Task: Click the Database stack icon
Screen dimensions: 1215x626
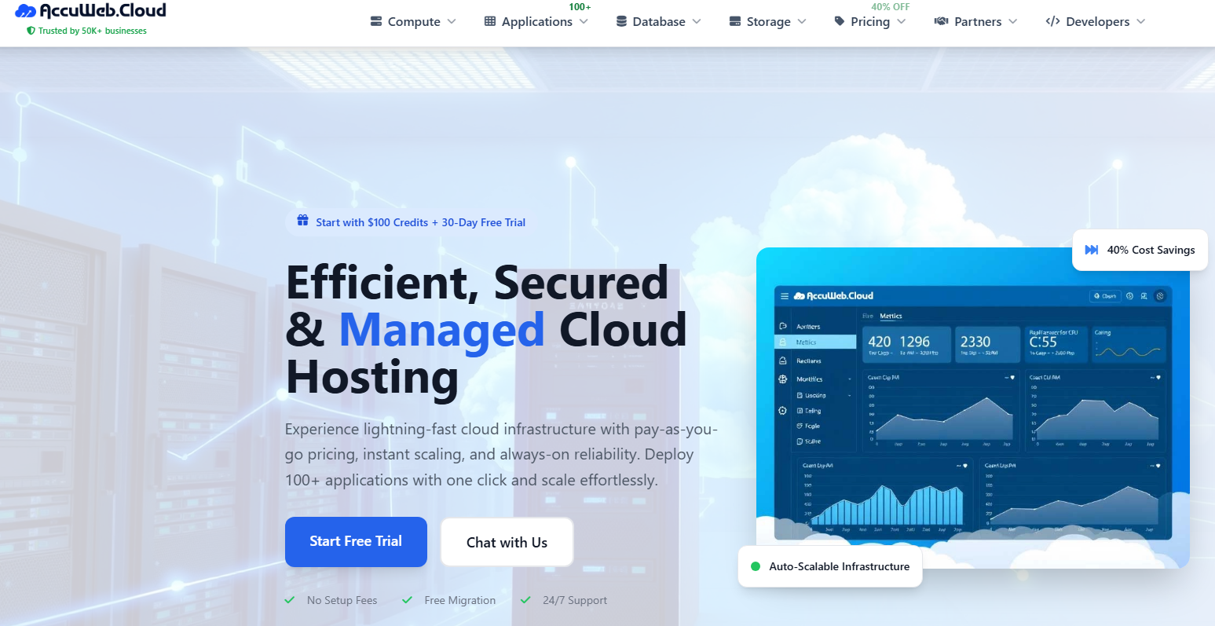Action: click(621, 22)
